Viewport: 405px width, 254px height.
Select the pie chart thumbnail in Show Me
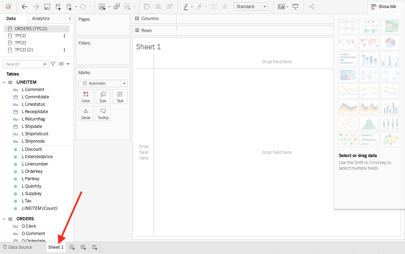pyautogui.click(x=390, y=42)
